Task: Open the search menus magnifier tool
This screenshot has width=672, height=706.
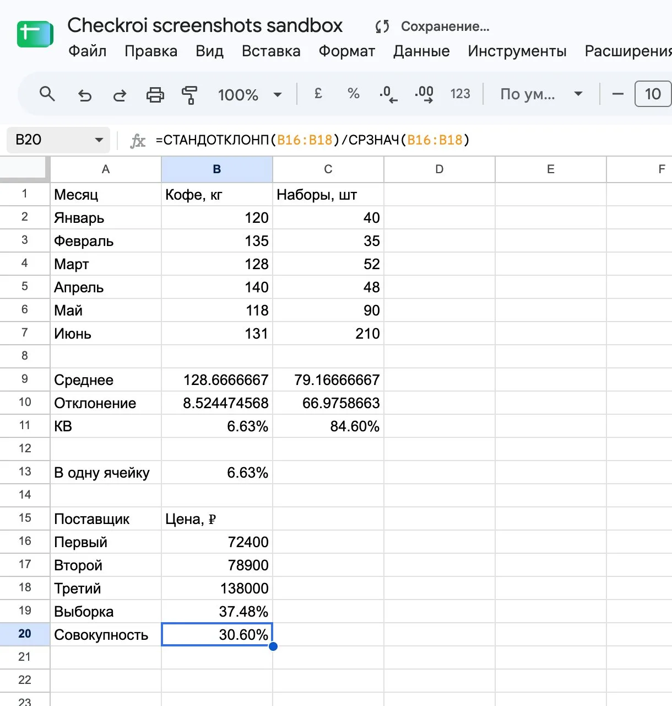Action: click(x=47, y=94)
